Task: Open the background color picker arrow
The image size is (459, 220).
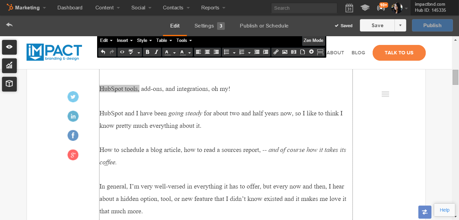Action: 190,53
